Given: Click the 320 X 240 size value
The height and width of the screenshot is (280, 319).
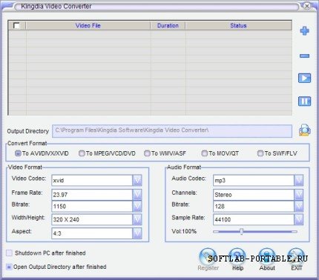Looking at the screenshot, I should pos(66,219).
